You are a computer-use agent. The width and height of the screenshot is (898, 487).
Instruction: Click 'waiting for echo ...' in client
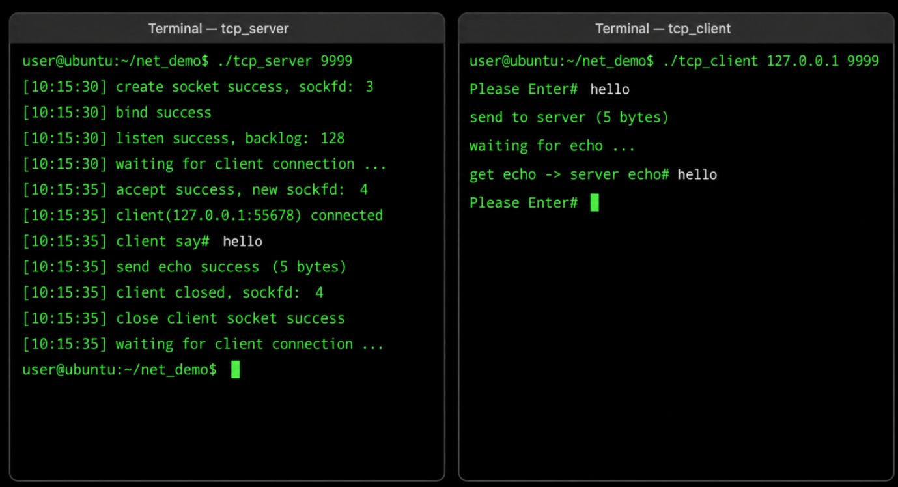[552, 146]
